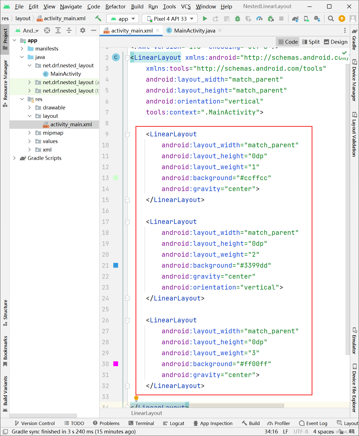The width and height of the screenshot is (359, 436).
Task: Toggle the Resource Manager side tab
Action: 5,83
